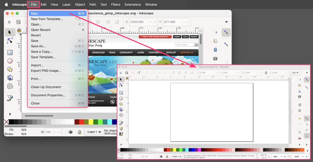Toggle Layer 1 visibility eye icon

click(70, 132)
